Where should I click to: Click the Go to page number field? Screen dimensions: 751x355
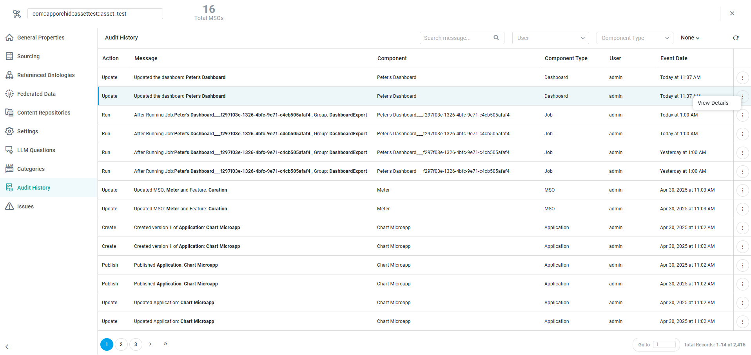pos(665,344)
